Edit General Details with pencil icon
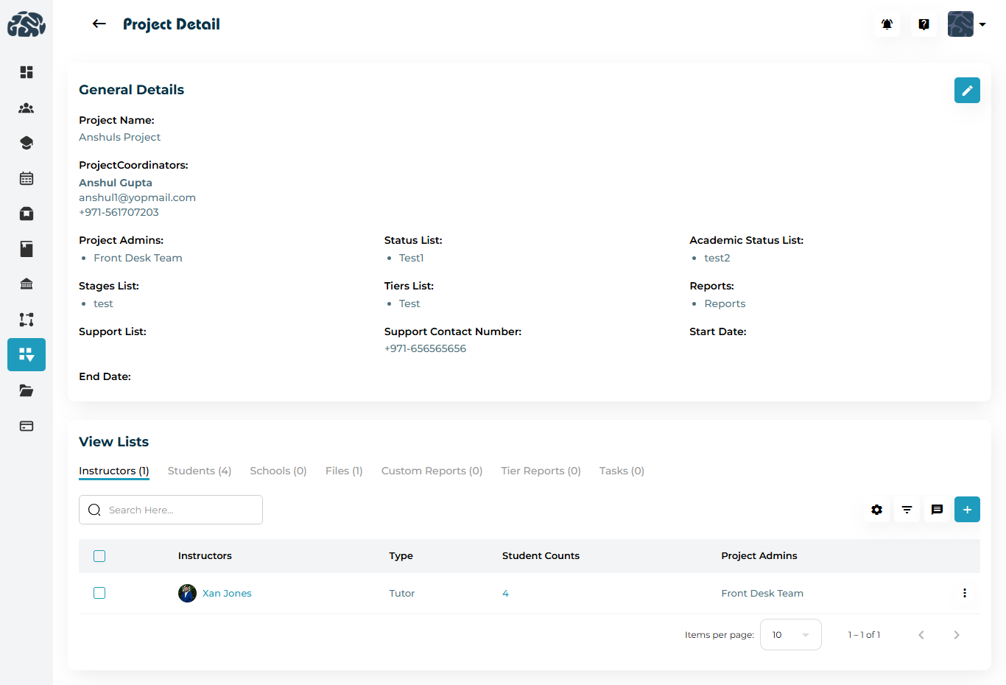This screenshot has width=1006, height=685. click(966, 91)
